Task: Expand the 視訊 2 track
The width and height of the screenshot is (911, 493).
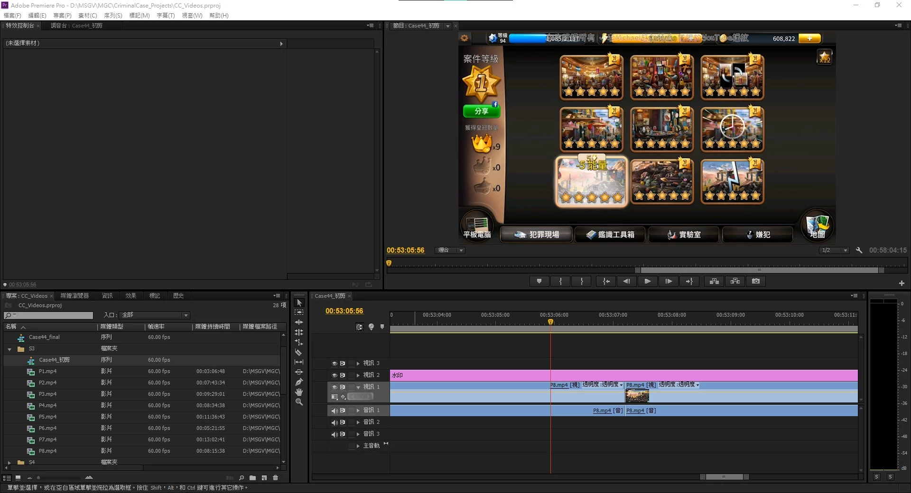Action: click(x=358, y=375)
